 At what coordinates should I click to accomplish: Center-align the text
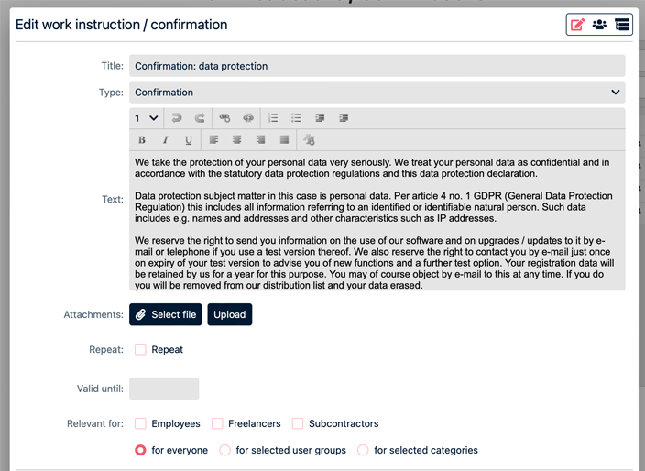coord(237,140)
